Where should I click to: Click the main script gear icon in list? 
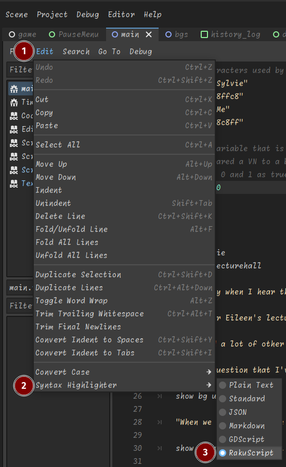tap(14, 89)
